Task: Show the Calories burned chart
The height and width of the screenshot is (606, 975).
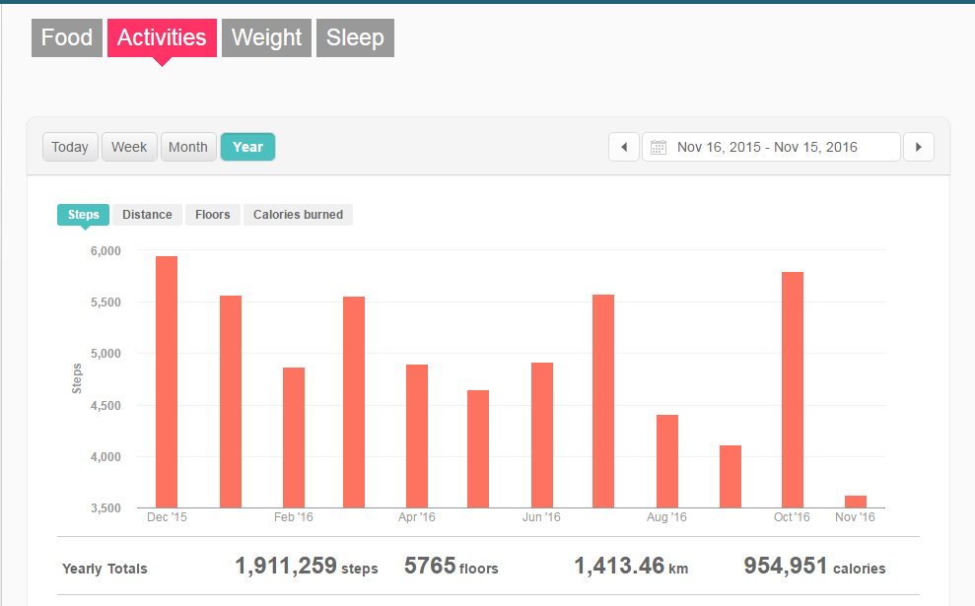Action: [298, 215]
